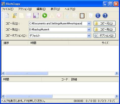Click the lower pane 時間 column header
The image size is (120, 104).
coord(22,79)
